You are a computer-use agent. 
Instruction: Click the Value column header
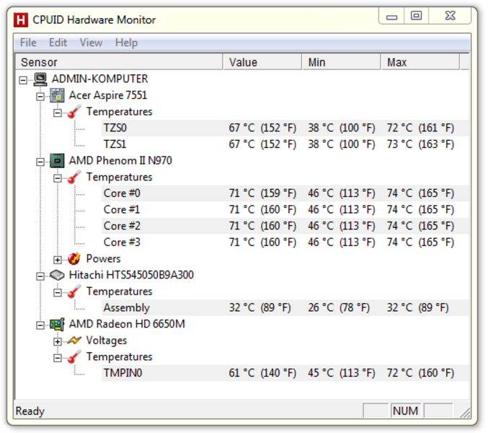tap(262, 62)
